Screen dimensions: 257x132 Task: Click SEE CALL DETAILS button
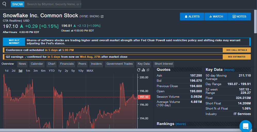[x=237, y=50]
